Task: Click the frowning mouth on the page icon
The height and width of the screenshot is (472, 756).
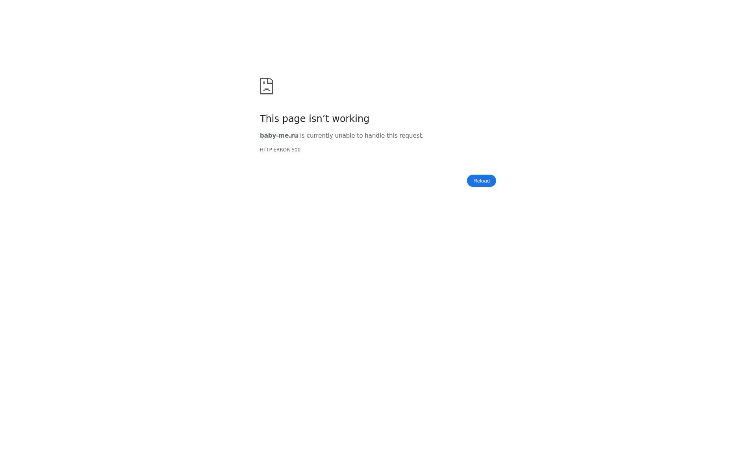Action: click(x=267, y=90)
